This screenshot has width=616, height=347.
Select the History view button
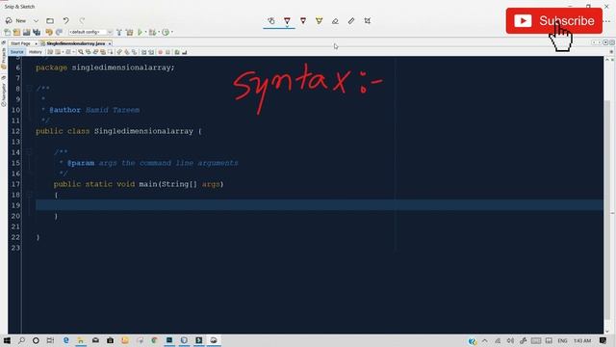(36, 52)
